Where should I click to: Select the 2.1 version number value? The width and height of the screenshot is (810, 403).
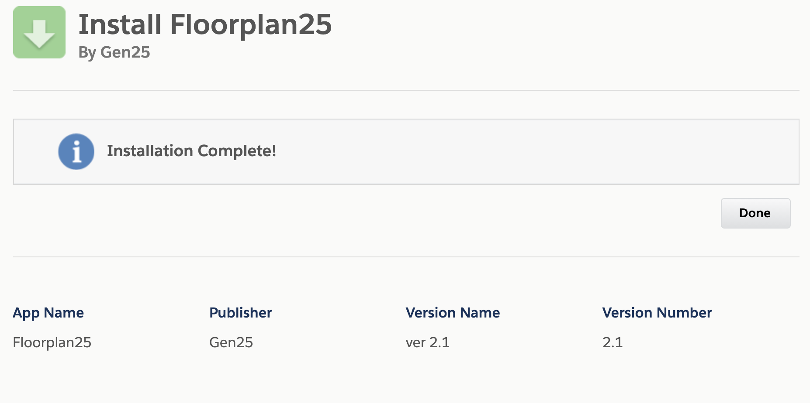612,343
